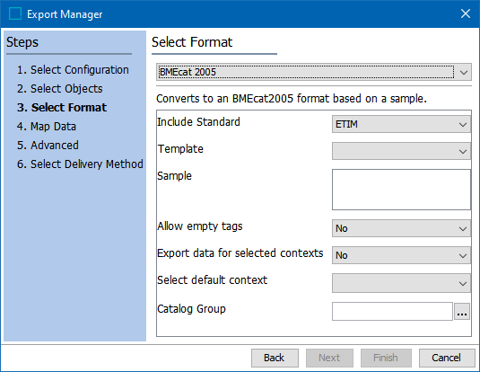
Task: Expand the BMEcat 2005 format dropdown
Action: pos(314,72)
